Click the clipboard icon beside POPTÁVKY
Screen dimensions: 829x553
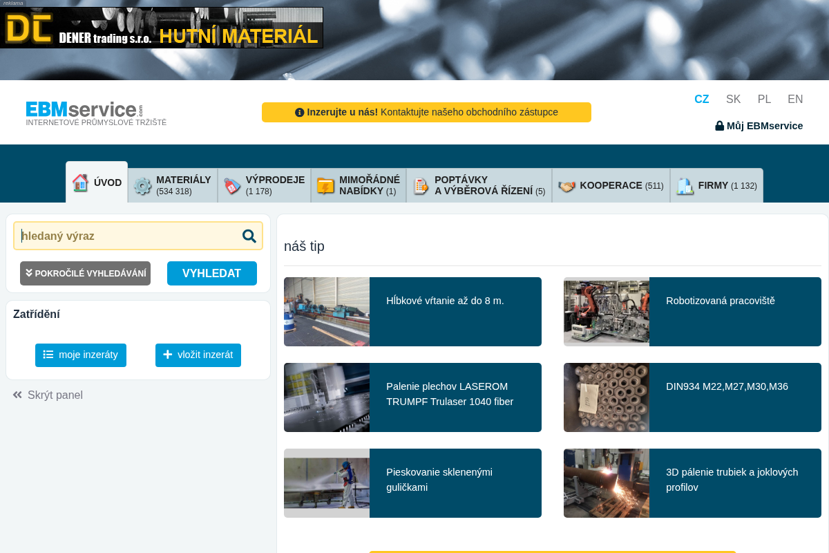click(x=421, y=186)
